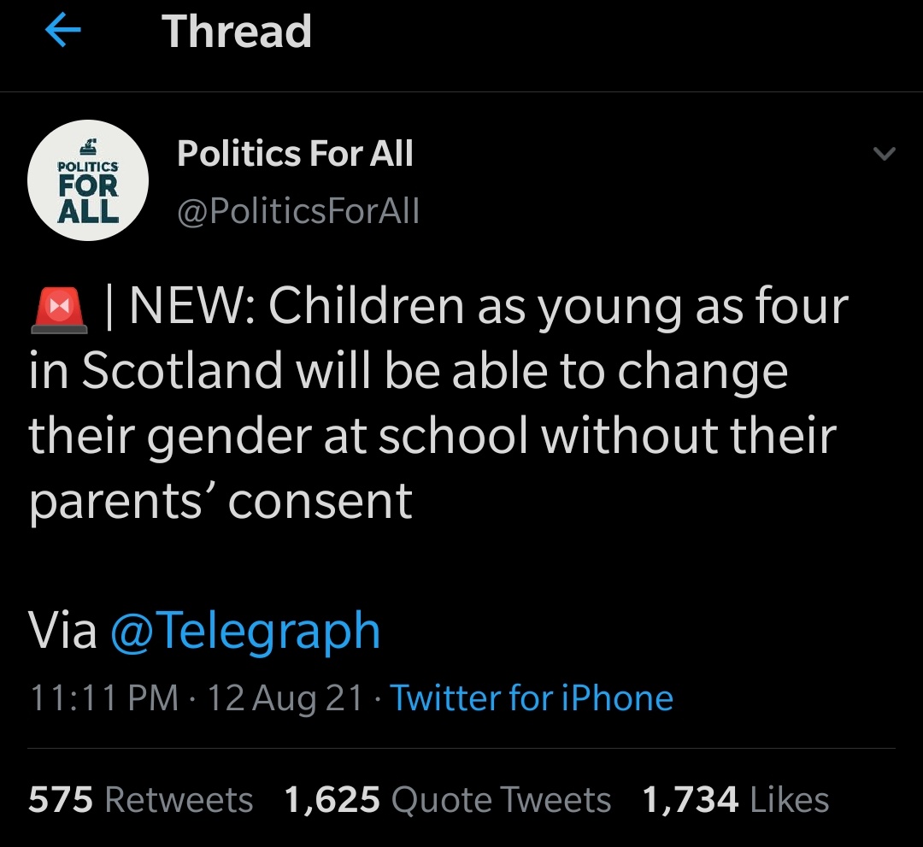
Task: Click the Twitter for iPhone source link
Action: pos(532,698)
